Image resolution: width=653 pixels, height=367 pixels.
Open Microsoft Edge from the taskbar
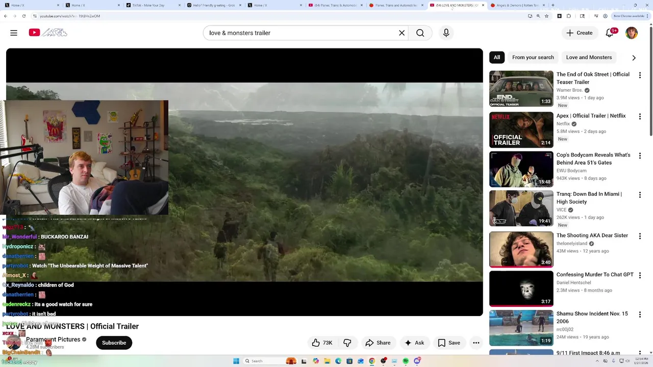[338, 361]
